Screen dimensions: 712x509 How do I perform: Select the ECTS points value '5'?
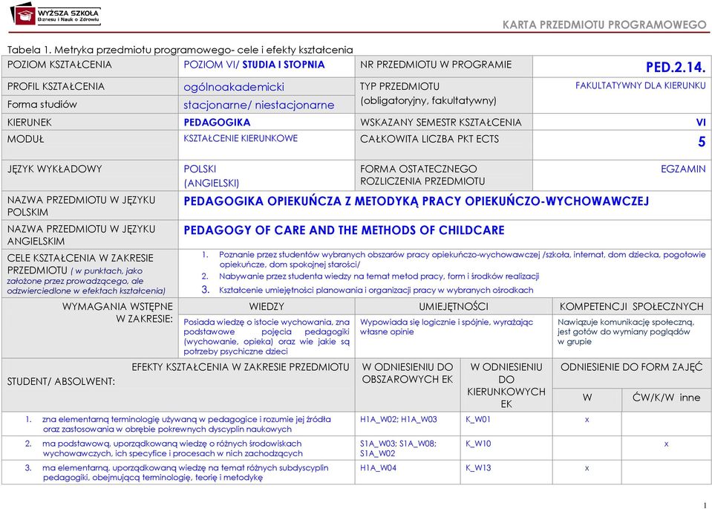point(702,142)
